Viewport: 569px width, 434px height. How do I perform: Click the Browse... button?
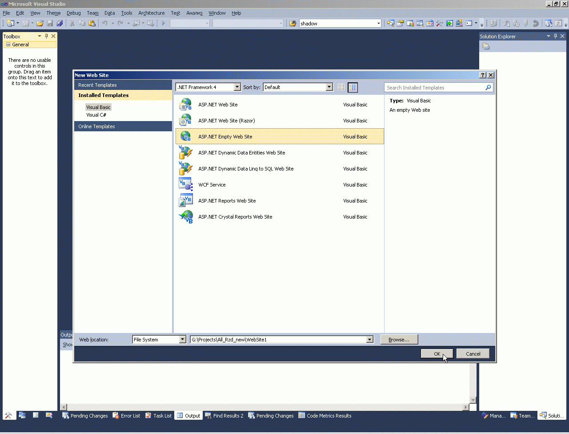click(x=399, y=340)
